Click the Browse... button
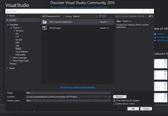The height and width of the screenshot is (116, 168). 120,97
